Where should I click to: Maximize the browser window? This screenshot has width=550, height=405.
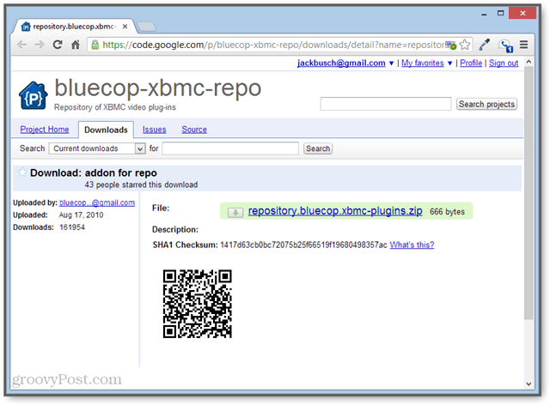pos(500,13)
